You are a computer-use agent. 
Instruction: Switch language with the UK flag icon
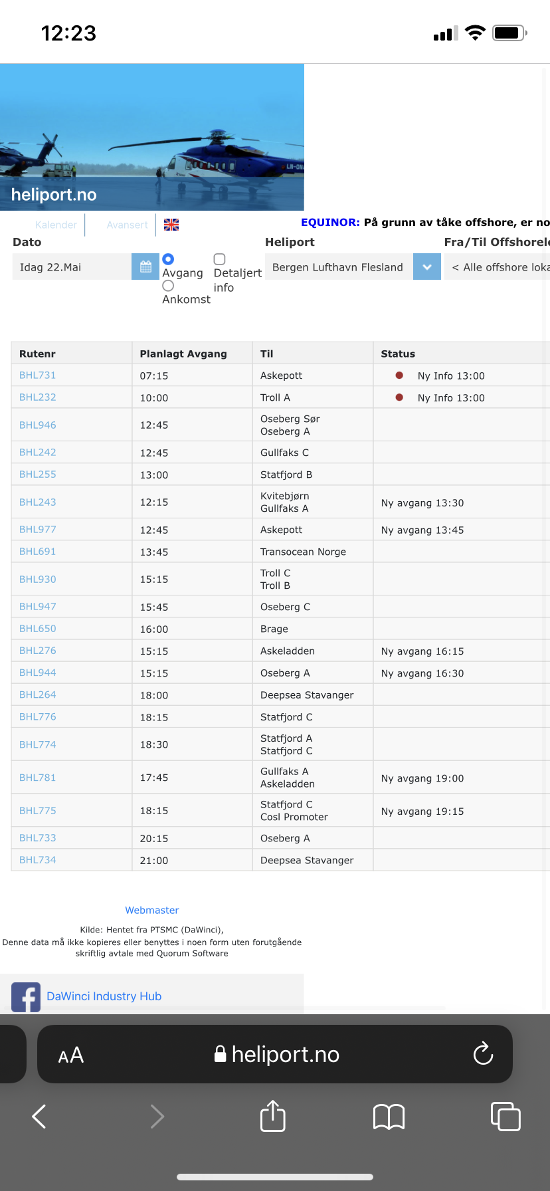171,225
